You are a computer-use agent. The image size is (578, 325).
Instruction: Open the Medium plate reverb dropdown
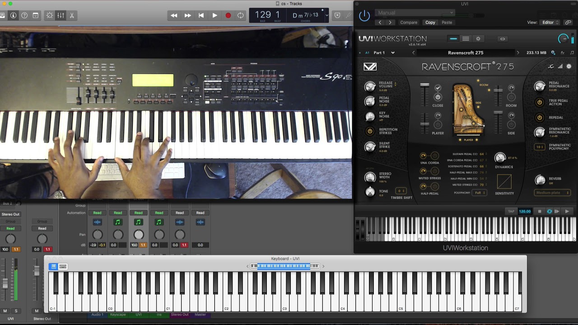552,193
